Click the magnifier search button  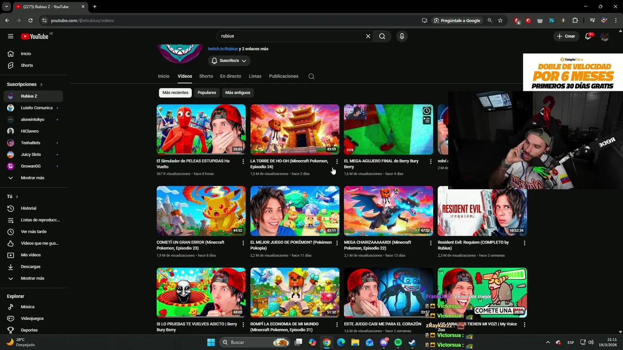382,36
